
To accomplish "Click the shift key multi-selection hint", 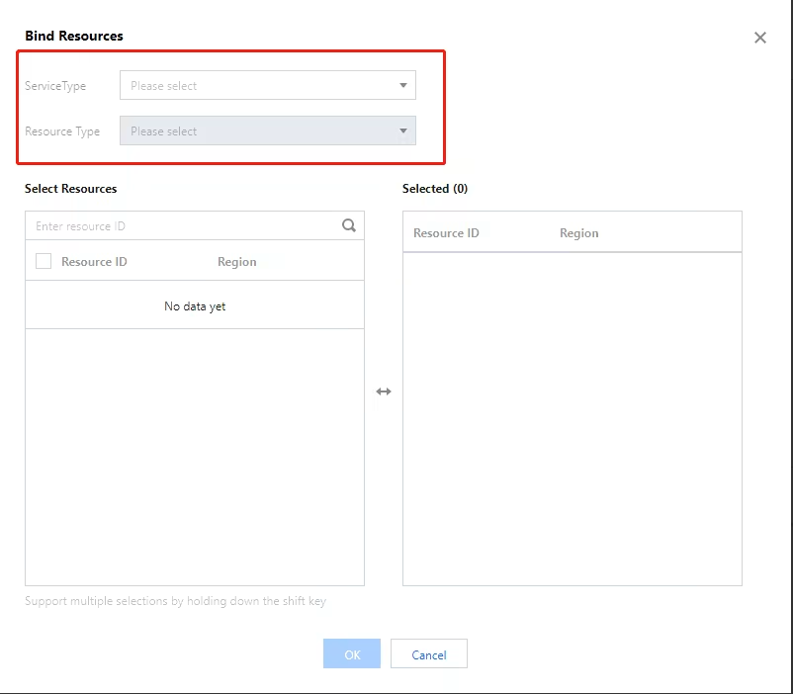I will pyautogui.click(x=175, y=601).
